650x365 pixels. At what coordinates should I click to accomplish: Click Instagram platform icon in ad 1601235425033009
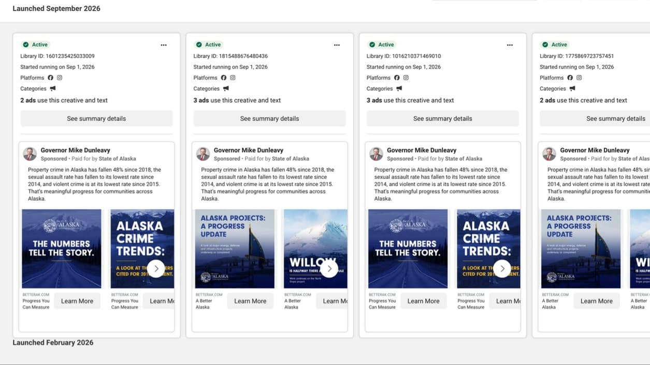point(60,78)
